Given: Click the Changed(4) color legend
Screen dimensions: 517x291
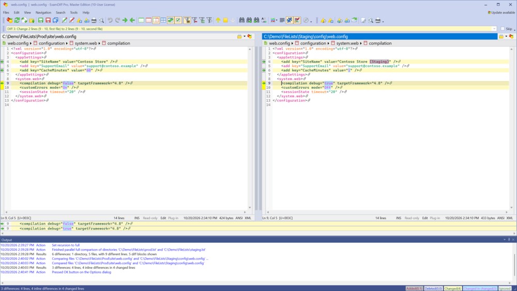Looking at the screenshot, I should point(452,288).
